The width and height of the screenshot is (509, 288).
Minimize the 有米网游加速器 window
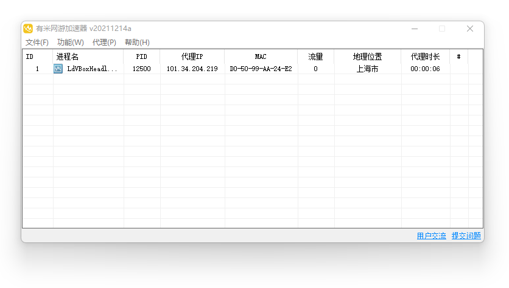(x=414, y=29)
